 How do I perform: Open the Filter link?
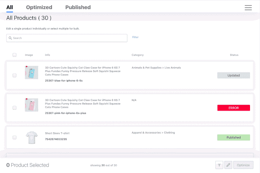[x=135, y=37]
